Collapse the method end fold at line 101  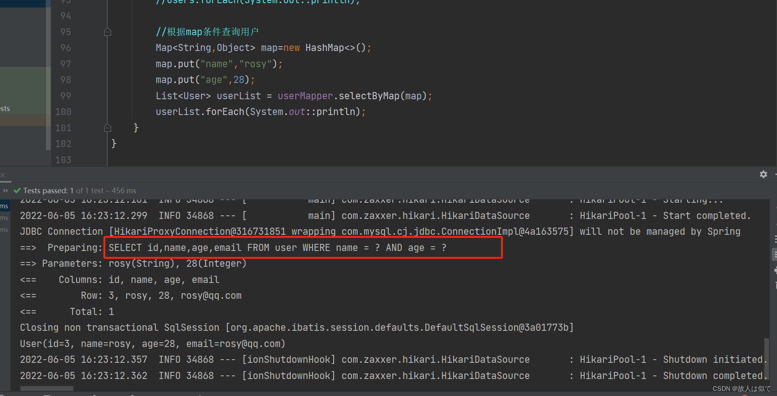[x=107, y=128]
